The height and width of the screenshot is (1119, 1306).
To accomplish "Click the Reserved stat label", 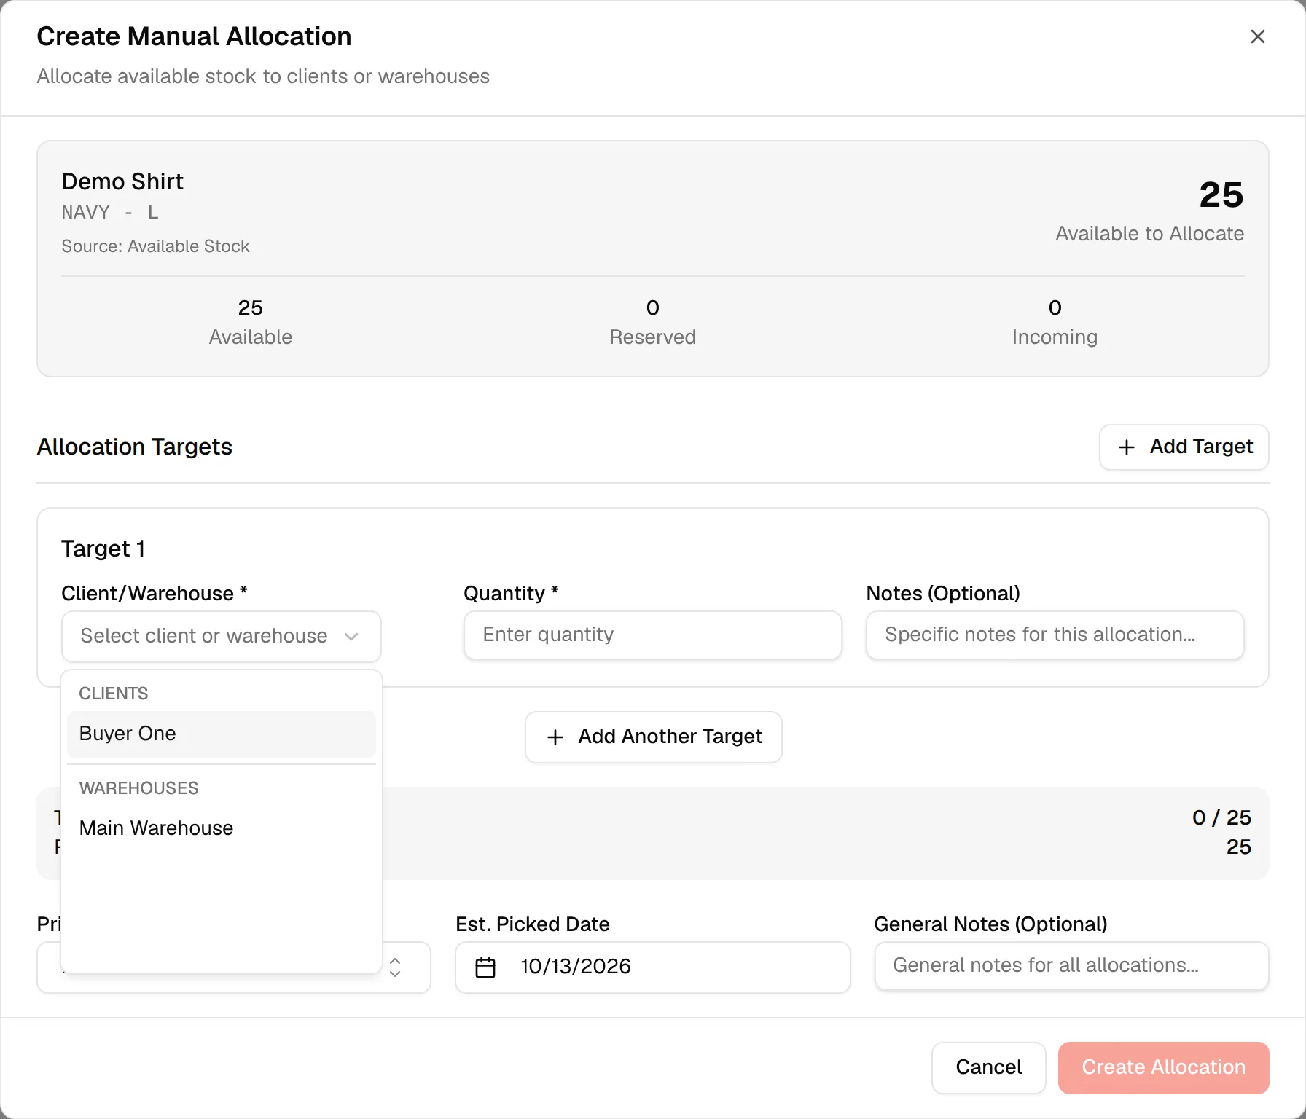I will coord(653,337).
